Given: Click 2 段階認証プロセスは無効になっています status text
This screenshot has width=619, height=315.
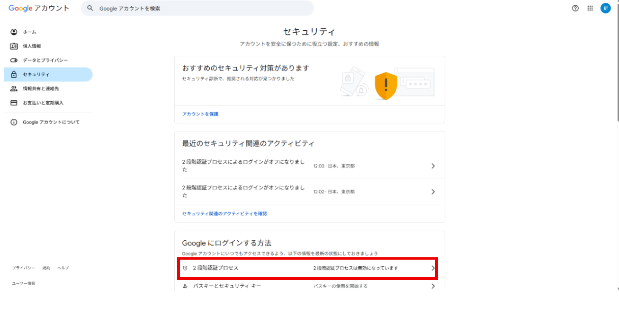Looking at the screenshot, I should click(355, 268).
